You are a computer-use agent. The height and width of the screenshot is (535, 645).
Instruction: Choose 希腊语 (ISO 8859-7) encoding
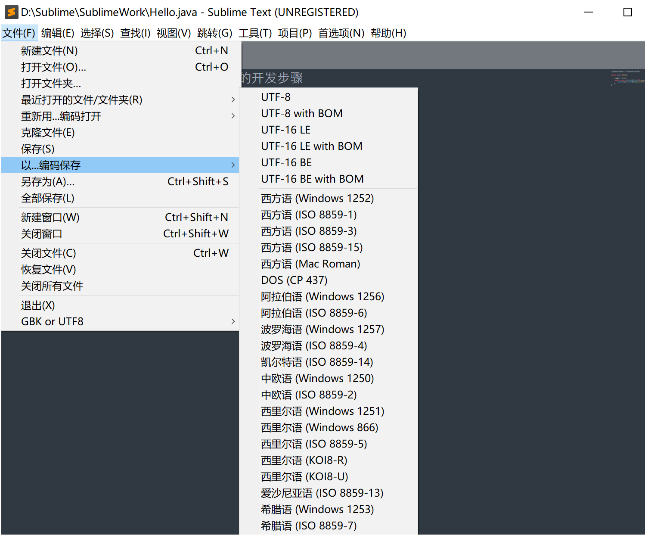329,526
